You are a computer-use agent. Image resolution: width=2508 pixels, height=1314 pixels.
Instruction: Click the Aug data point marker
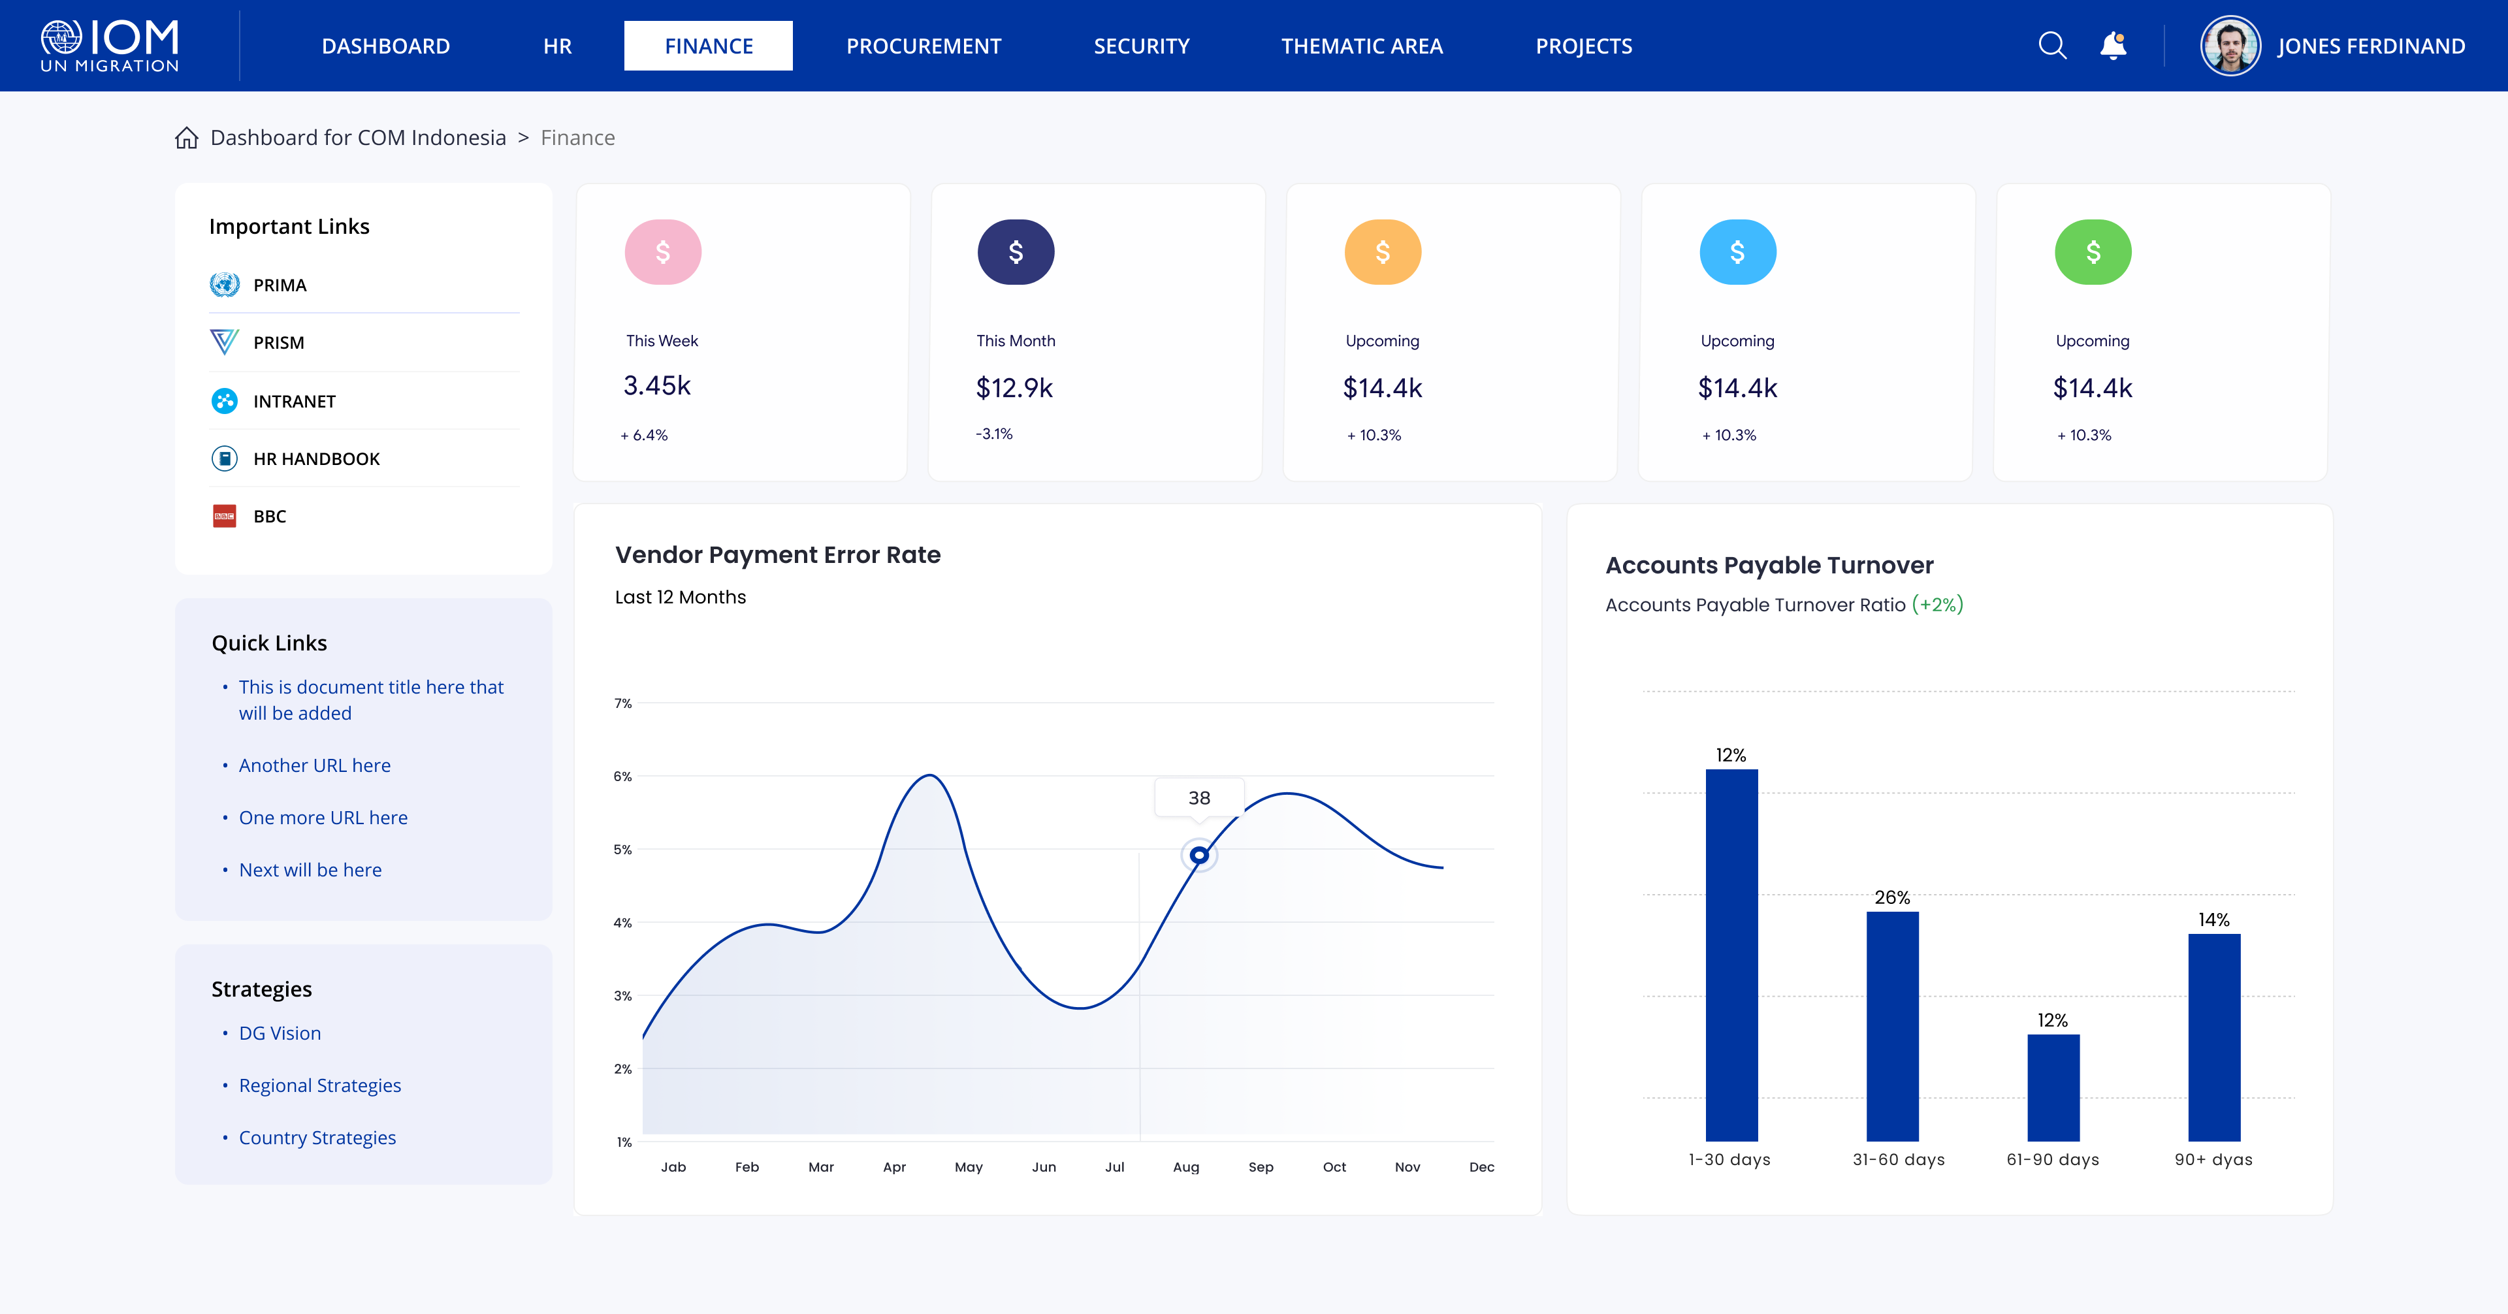[1200, 855]
